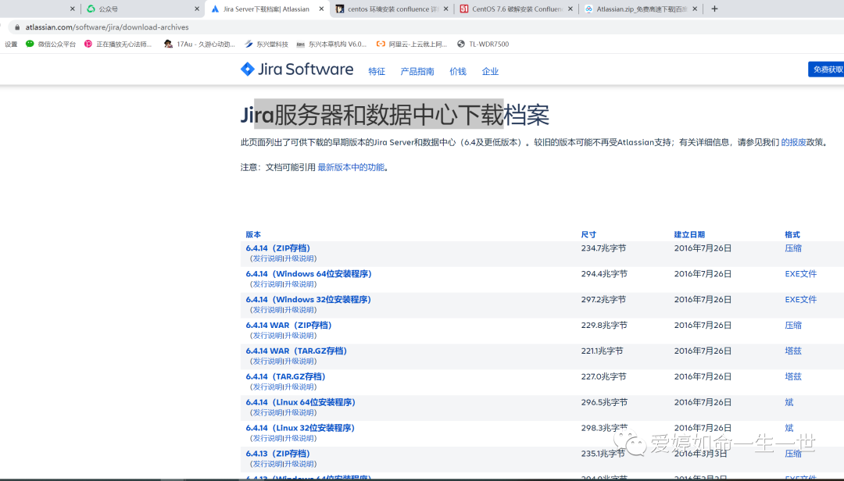Click EXE文件 in Windows 64位 row

tap(801, 274)
